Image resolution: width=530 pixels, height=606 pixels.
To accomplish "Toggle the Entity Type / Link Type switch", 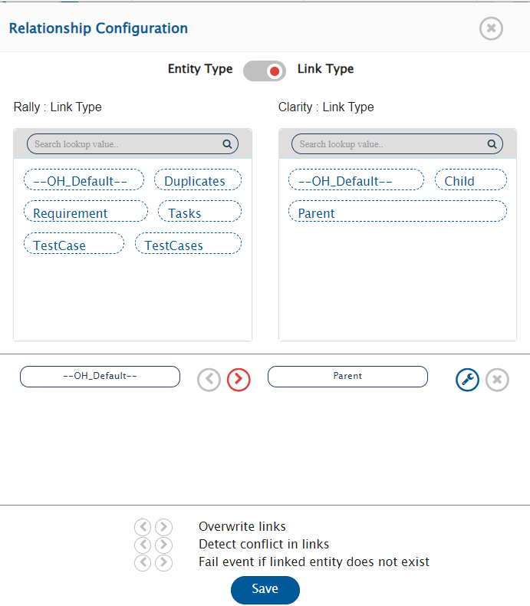I will (x=265, y=71).
